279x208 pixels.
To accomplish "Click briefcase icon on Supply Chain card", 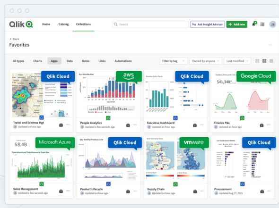I will (x=195, y=191).
